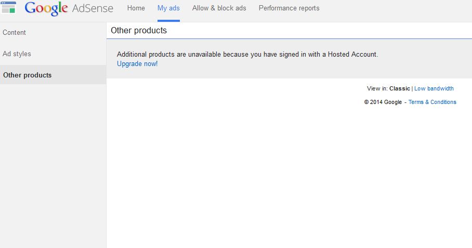Open the Terms & Conditions link
The width and height of the screenshot is (472, 248).
(x=432, y=102)
